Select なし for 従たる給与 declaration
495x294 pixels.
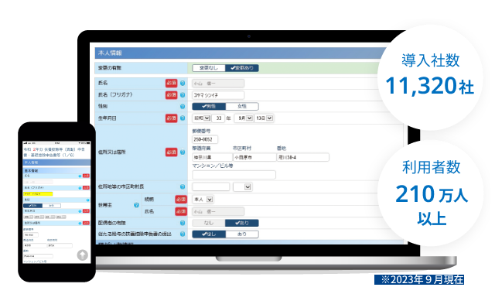tap(209, 234)
